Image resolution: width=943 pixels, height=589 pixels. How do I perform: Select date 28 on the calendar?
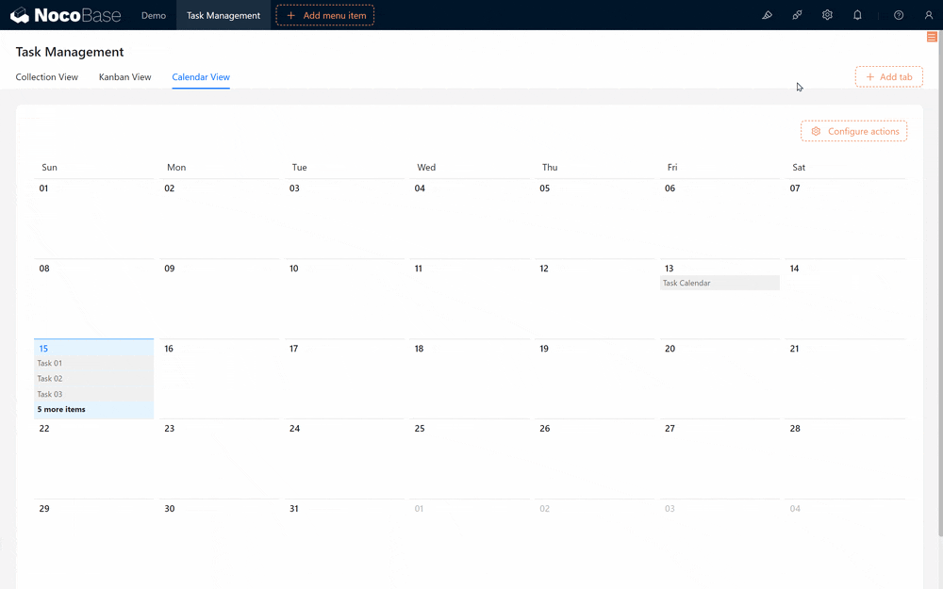click(x=795, y=429)
